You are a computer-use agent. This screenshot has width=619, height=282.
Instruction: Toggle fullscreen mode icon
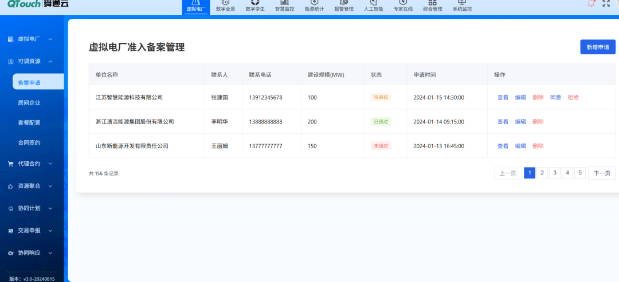coord(606,3)
